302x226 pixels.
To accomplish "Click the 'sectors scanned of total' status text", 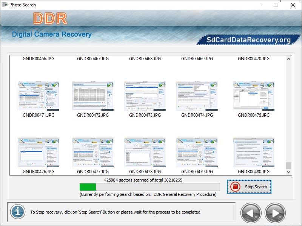I will pyautogui.click(x=143, y=180).
